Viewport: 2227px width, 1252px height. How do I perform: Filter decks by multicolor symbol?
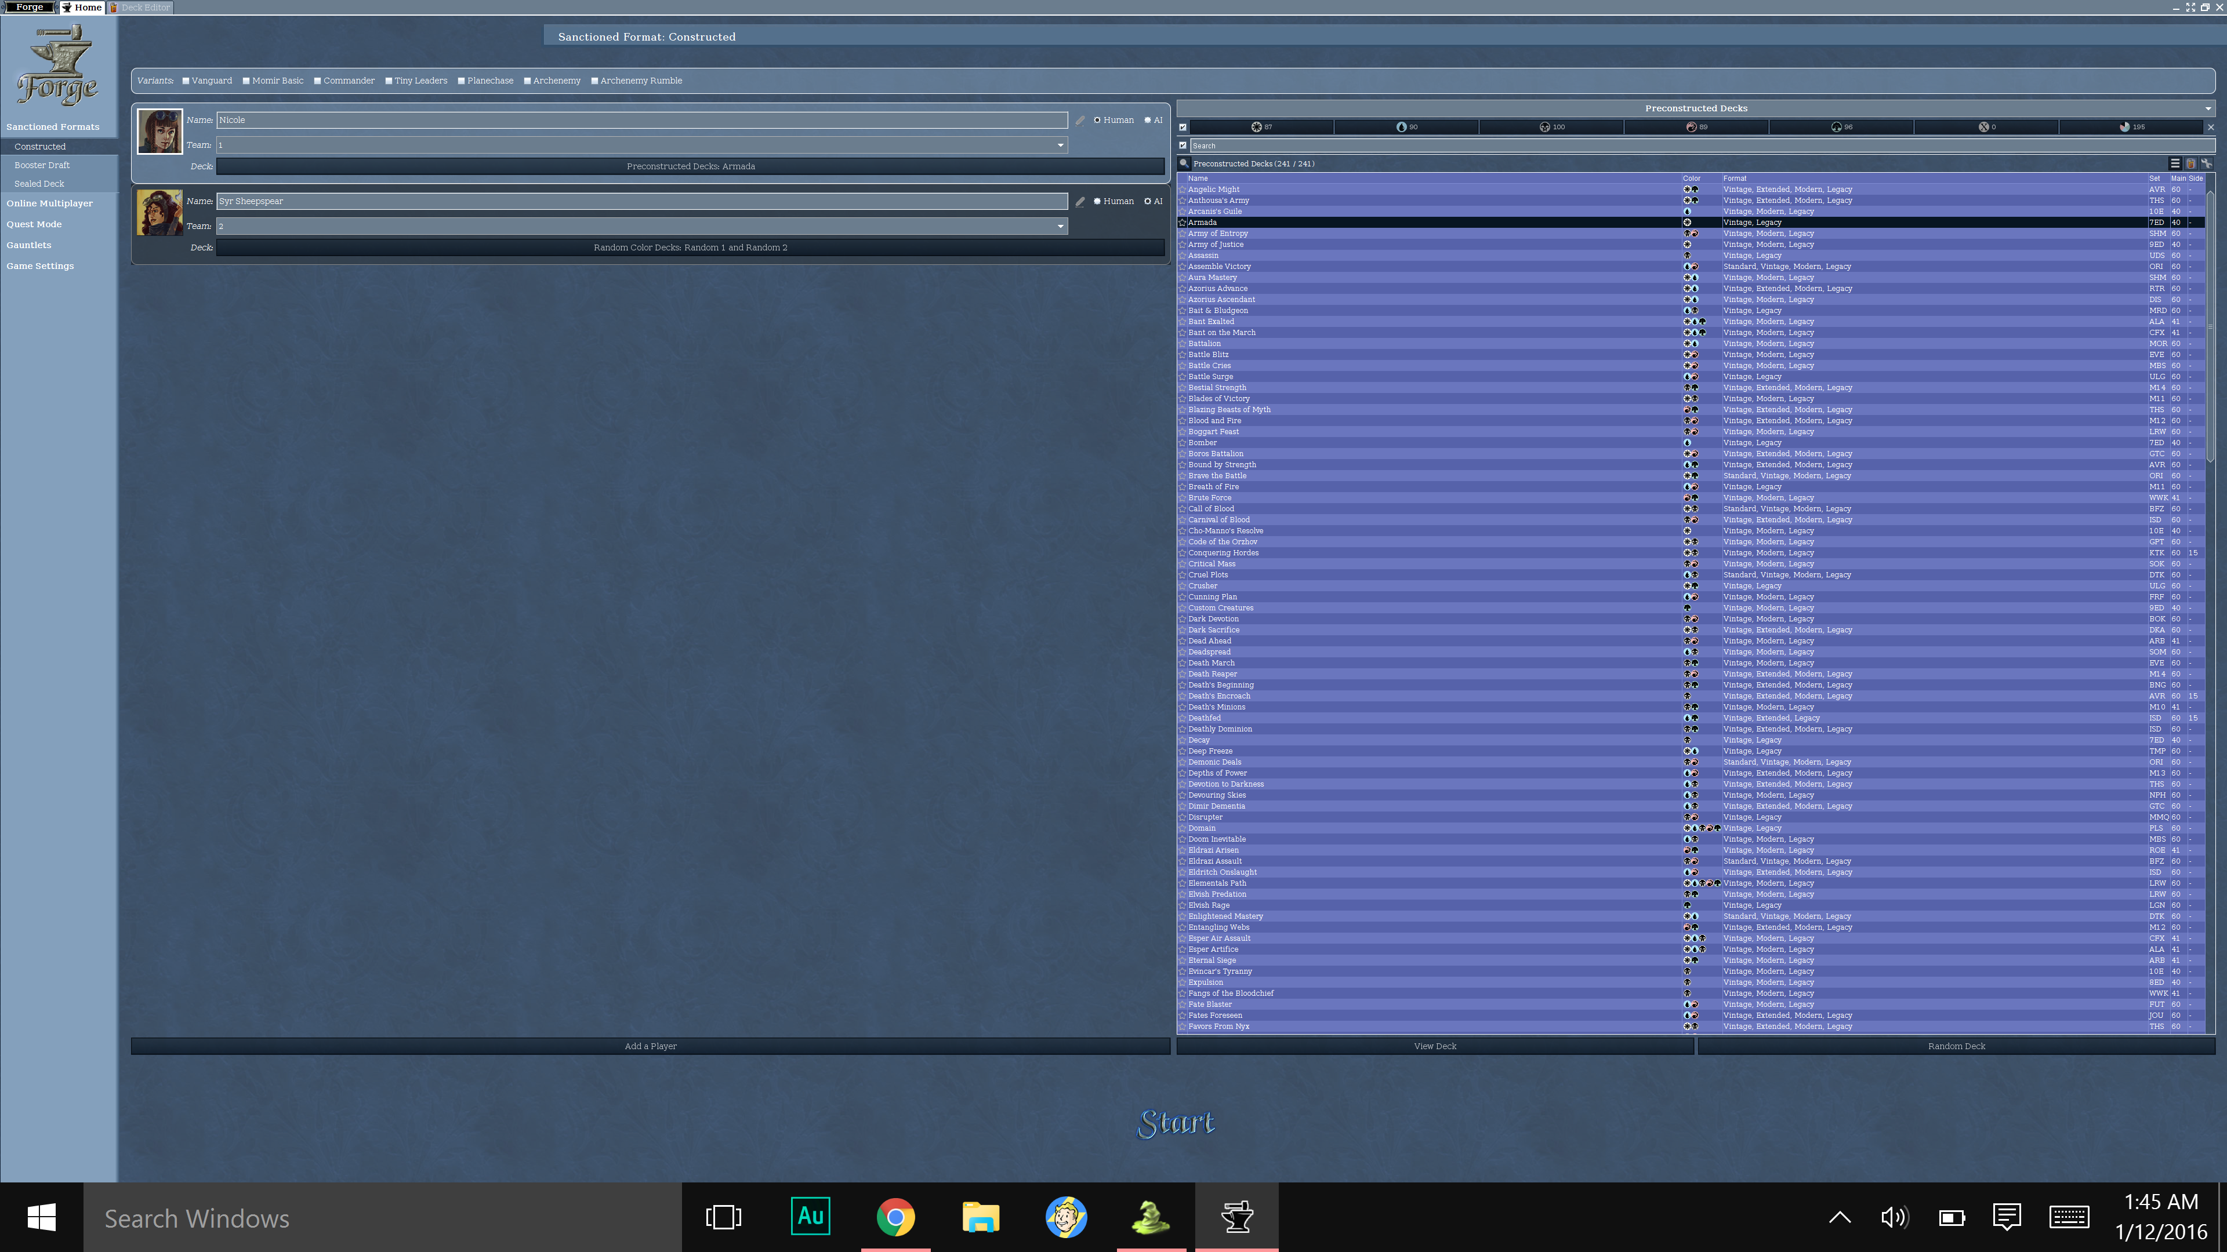point(2131,127)
